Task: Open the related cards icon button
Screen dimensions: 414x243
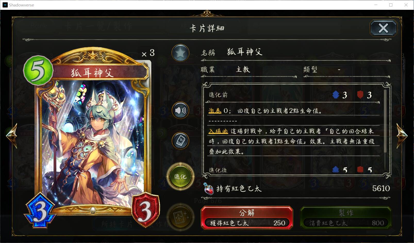Action: 180,141
